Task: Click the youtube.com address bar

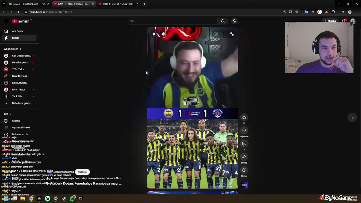Action: tap(152, 12)
